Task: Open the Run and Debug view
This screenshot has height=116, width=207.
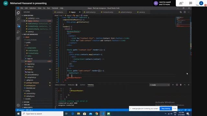Action: coord(18,32)
